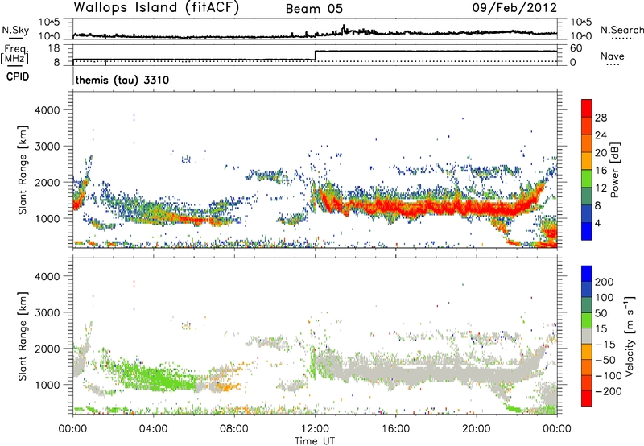Click the 'themis (tau) 3310' text
The image size is (644, 446).
click(x=122, y=80)
